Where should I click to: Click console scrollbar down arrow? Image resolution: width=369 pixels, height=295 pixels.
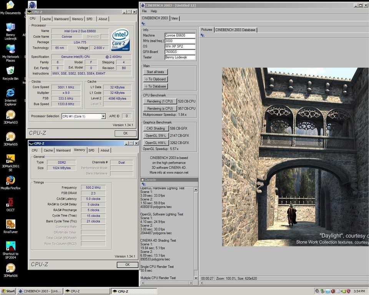pos(196,278)
